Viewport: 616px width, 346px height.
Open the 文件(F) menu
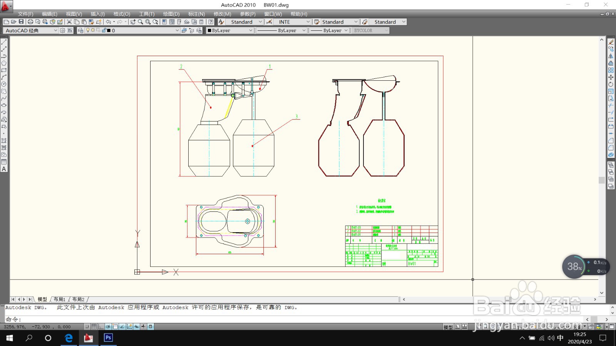point(25,14)
